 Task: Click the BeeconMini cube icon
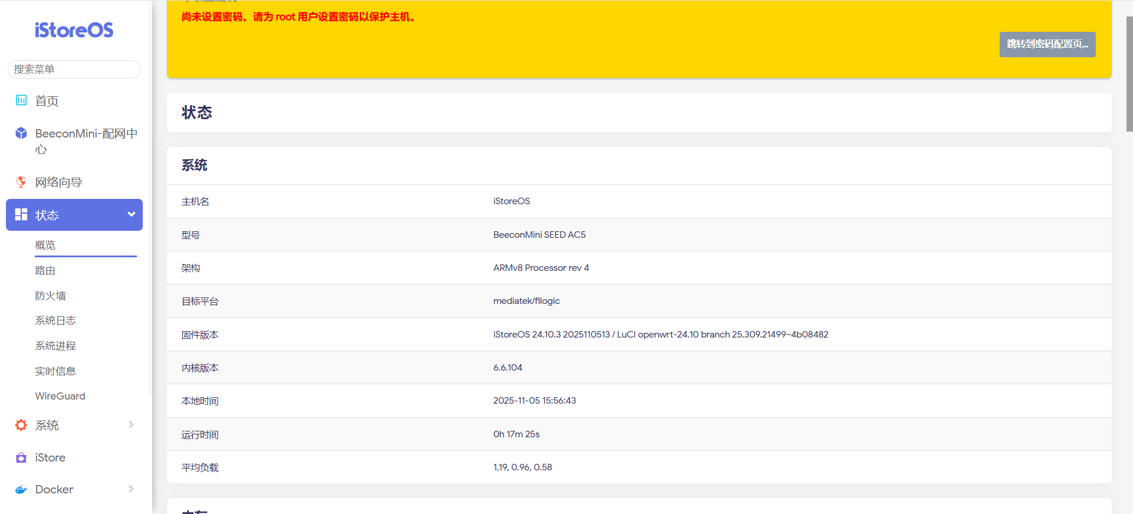[21, 133]
